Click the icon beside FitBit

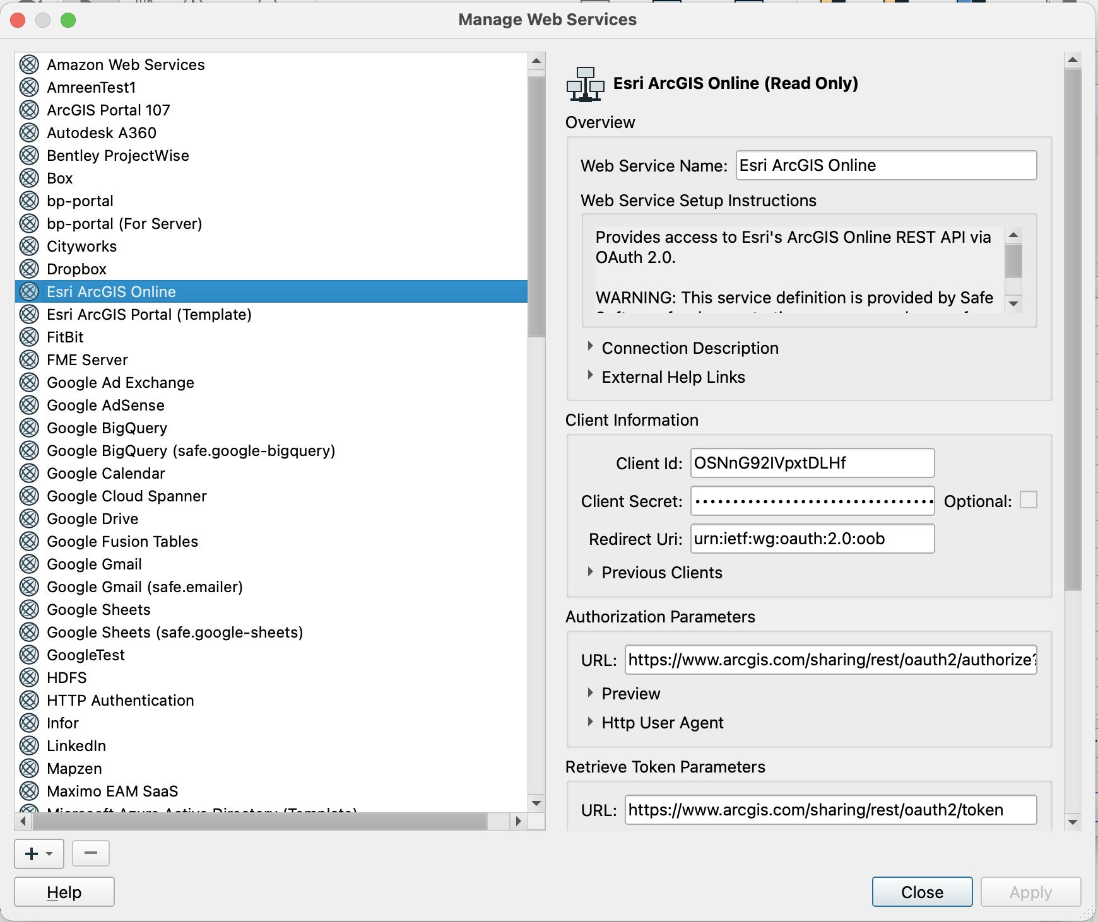click(29, 337)
